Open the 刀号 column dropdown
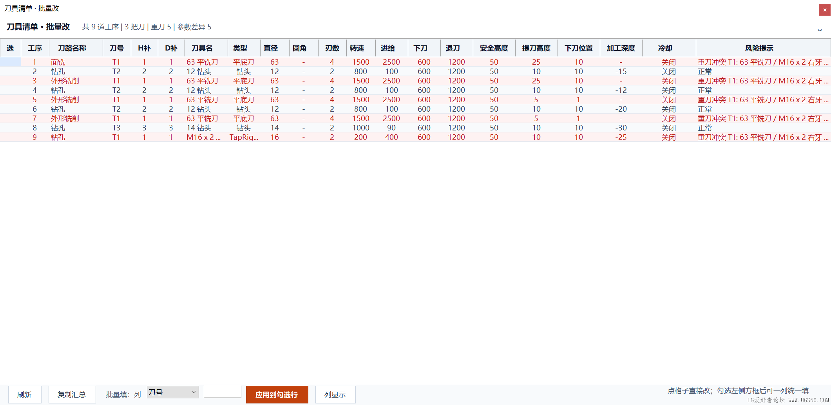831x405 pixels. pos(173,392)
